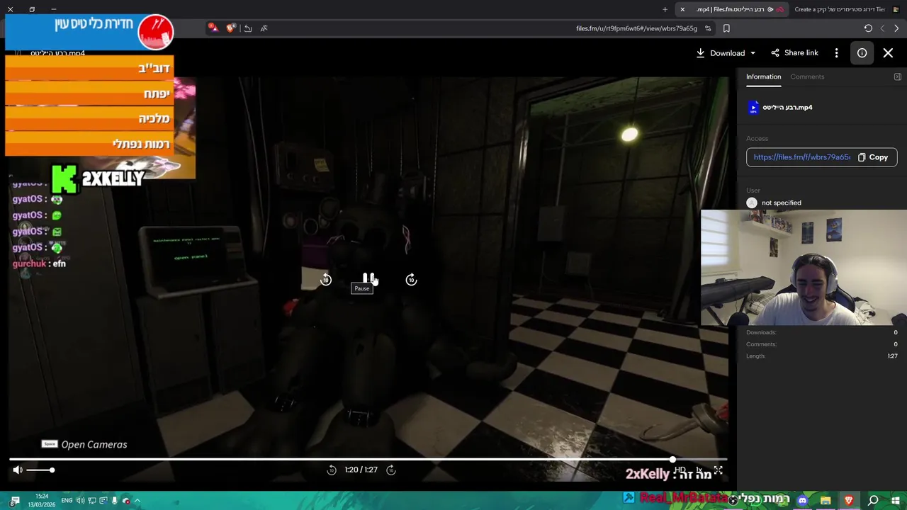This screenshot has width=907, height=510.
Task: Click the 'Length: 1:27' value
Action: 892,356
